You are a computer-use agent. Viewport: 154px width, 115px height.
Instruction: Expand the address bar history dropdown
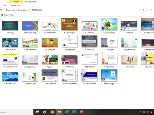[x=139, y=10]
